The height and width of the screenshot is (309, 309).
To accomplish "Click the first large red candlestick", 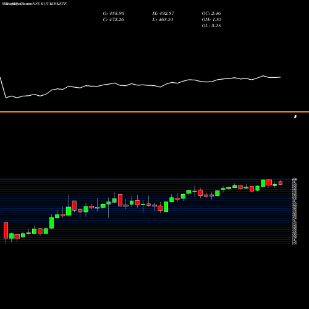I will [6, 230].
